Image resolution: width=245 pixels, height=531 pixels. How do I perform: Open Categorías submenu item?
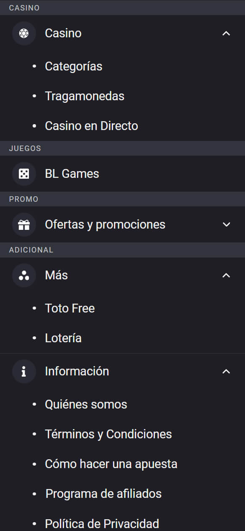(x=74, y=66)
